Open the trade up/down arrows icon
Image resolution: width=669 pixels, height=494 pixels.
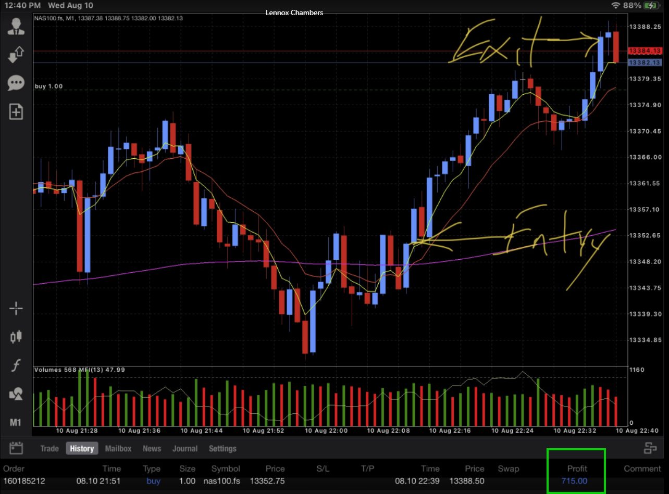point(16,55)
